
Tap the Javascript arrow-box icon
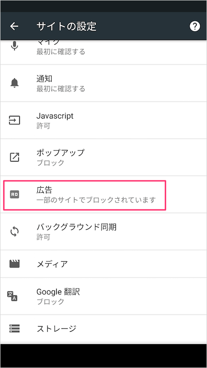pos(15,120)
